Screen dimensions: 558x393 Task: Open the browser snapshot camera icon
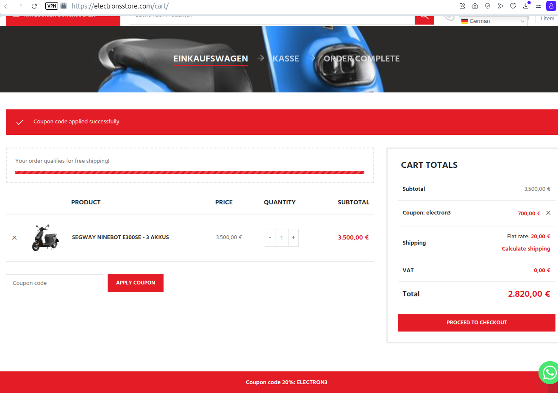(475, 6)
